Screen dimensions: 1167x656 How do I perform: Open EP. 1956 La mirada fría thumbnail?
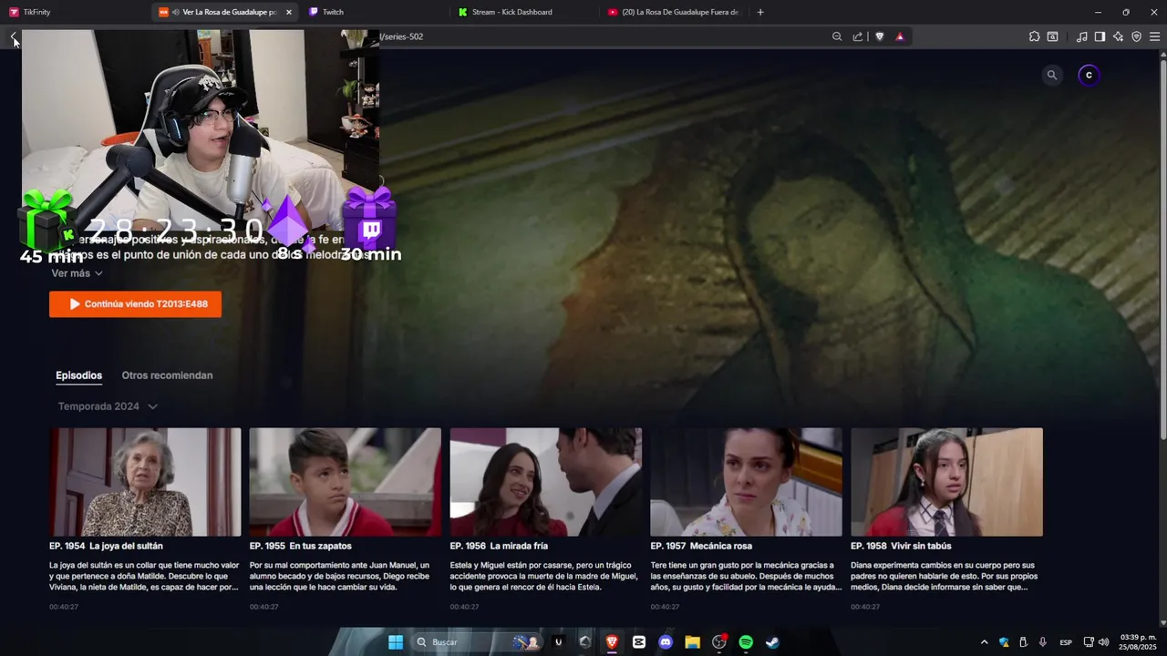[546, 482]
